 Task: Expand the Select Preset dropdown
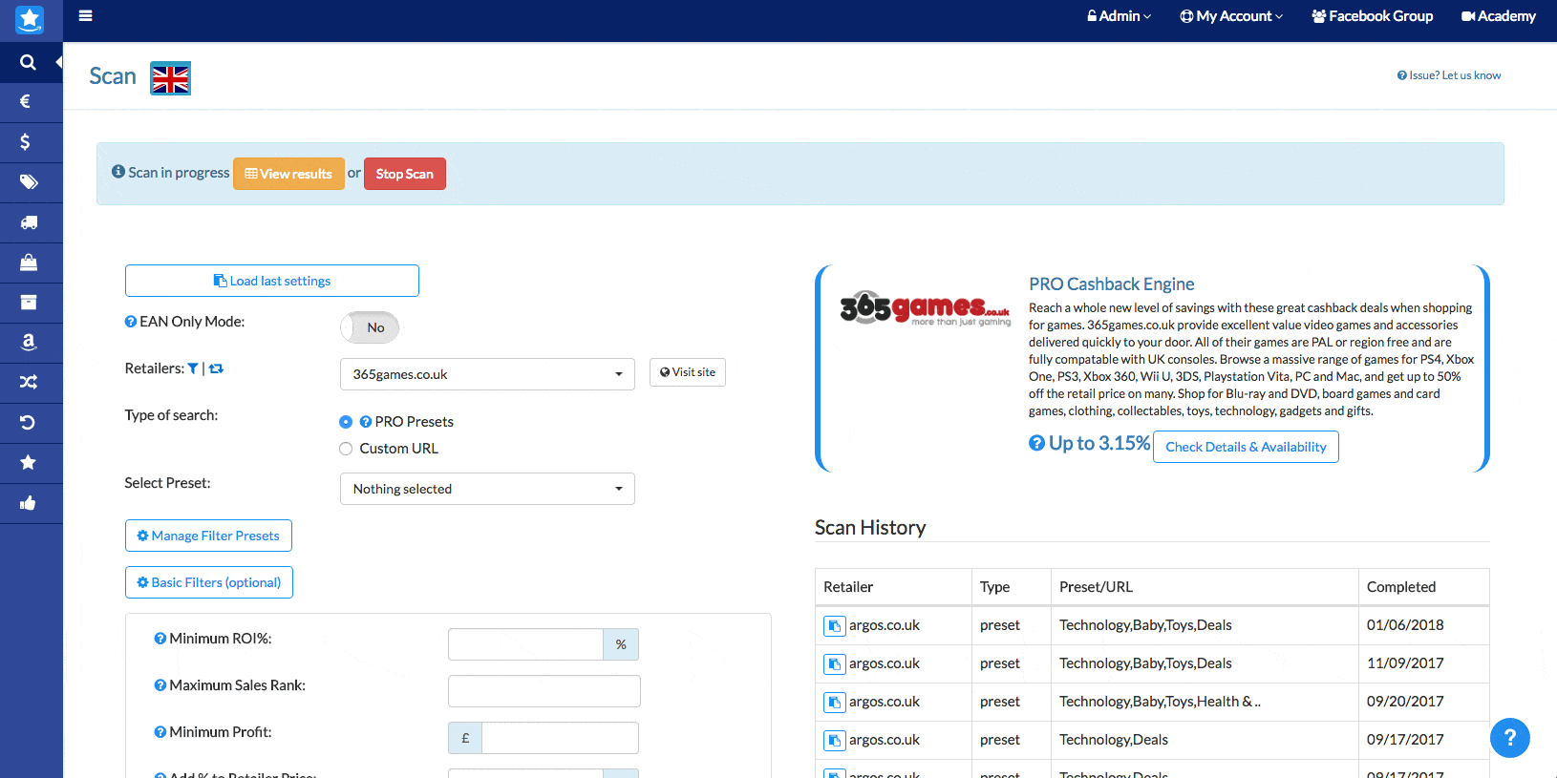[x=487, y=489]
